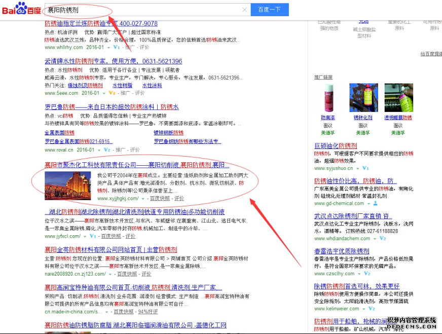
Task: Open 襄阳防锈油防锈脂防腐脂 result title link
Action: [x=135, y=325]
